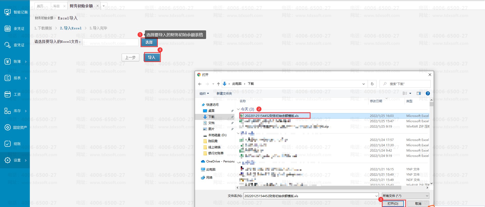
Task: Refresh the 下载 folder listing
Action: pyautogui.click(x=372, y=84)
